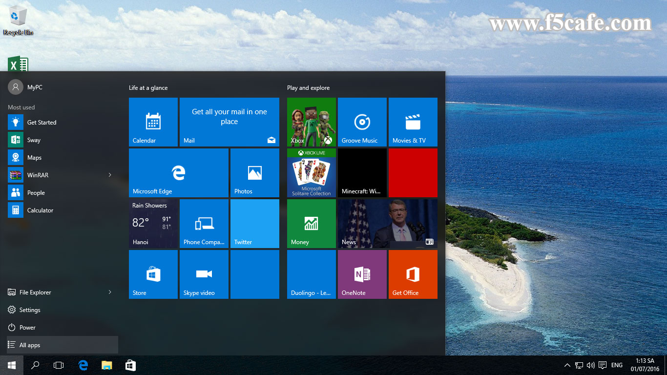Open the ENG language indicator menu
This screenshot has width=667, height=375.
pos(617,365)
